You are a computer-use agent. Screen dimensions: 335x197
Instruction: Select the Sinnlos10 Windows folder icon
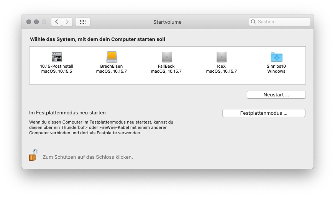click(x=276, y=57)
